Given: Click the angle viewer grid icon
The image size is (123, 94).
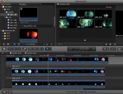Looking at the screenshot, I should coord(58,4).
